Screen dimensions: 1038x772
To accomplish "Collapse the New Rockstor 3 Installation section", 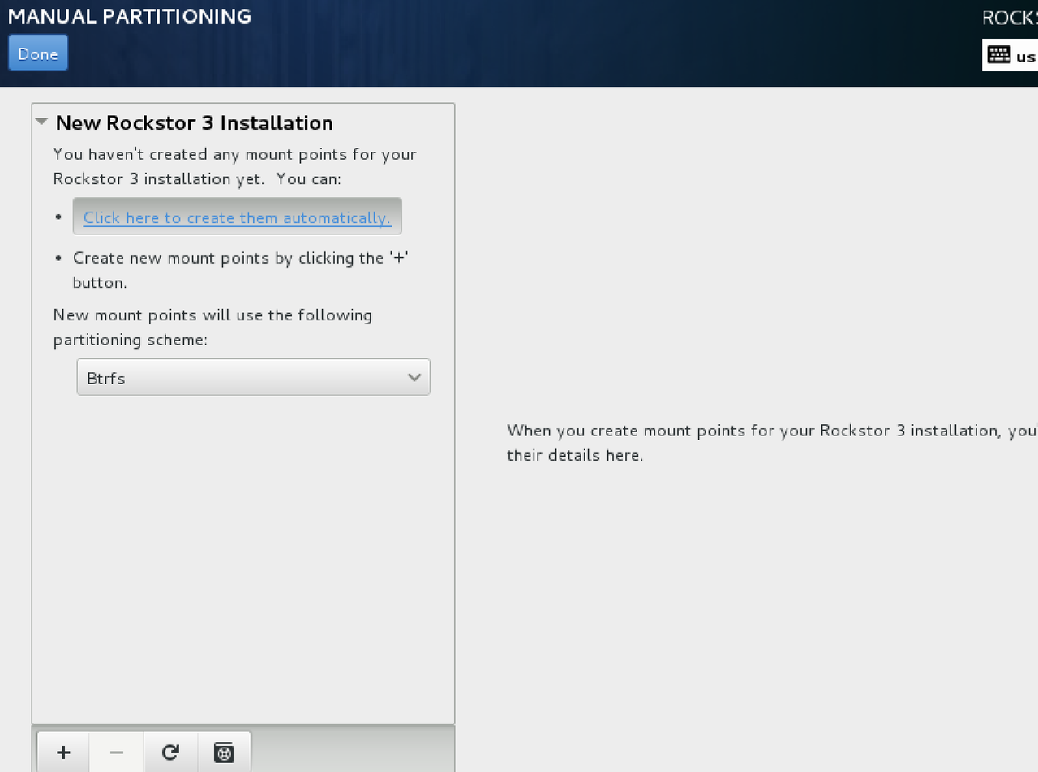I will click(42, 122).
